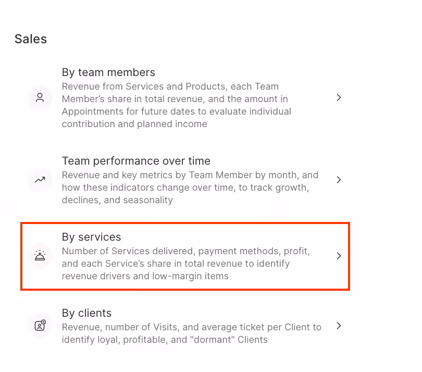
Task: Open the "By team members" report title
Action: tap(108, 72)
